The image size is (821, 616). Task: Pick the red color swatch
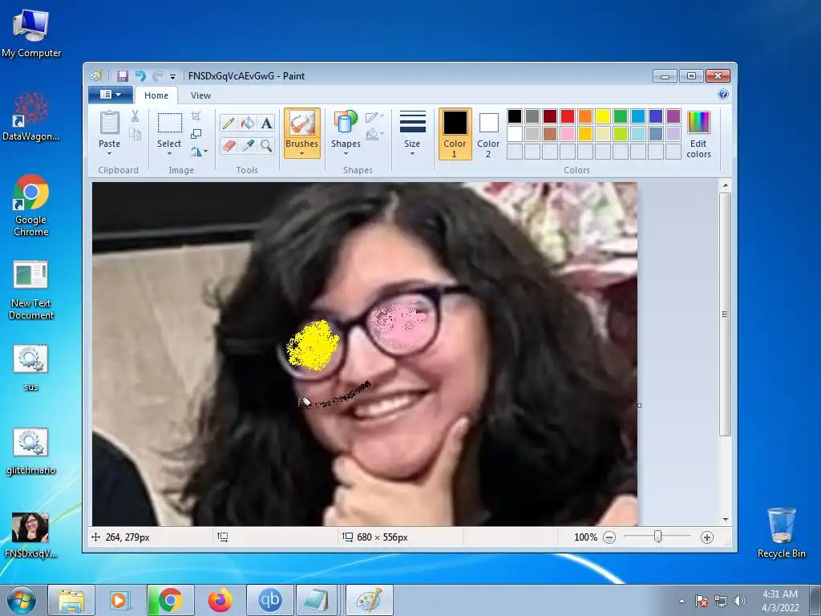tap(567, 116)
